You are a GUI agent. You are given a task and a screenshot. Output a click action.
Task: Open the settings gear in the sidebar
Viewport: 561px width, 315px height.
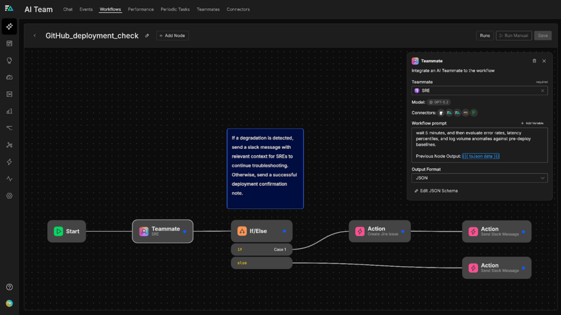(9, 196)
